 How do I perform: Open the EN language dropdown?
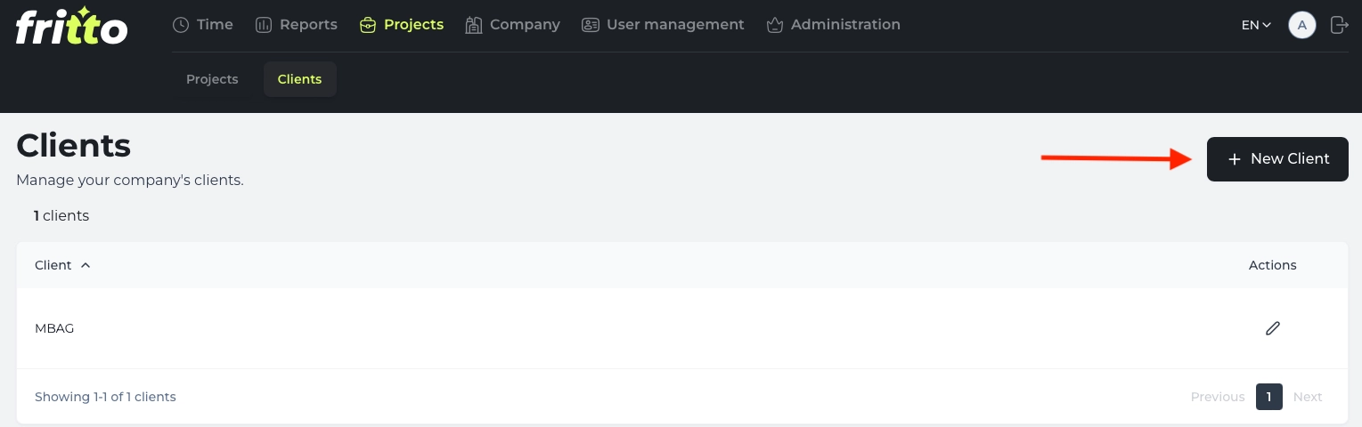tap(1256, 25)
